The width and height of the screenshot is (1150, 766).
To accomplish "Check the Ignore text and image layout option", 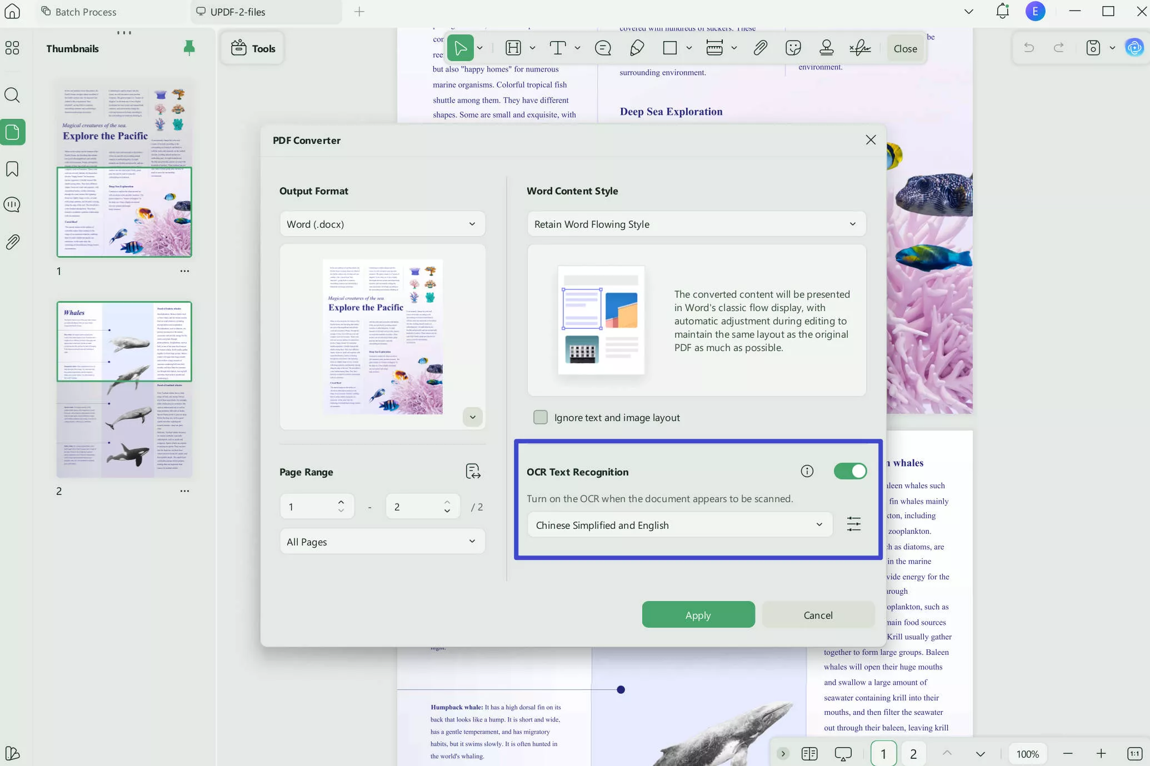I will (x=540, y=417).
